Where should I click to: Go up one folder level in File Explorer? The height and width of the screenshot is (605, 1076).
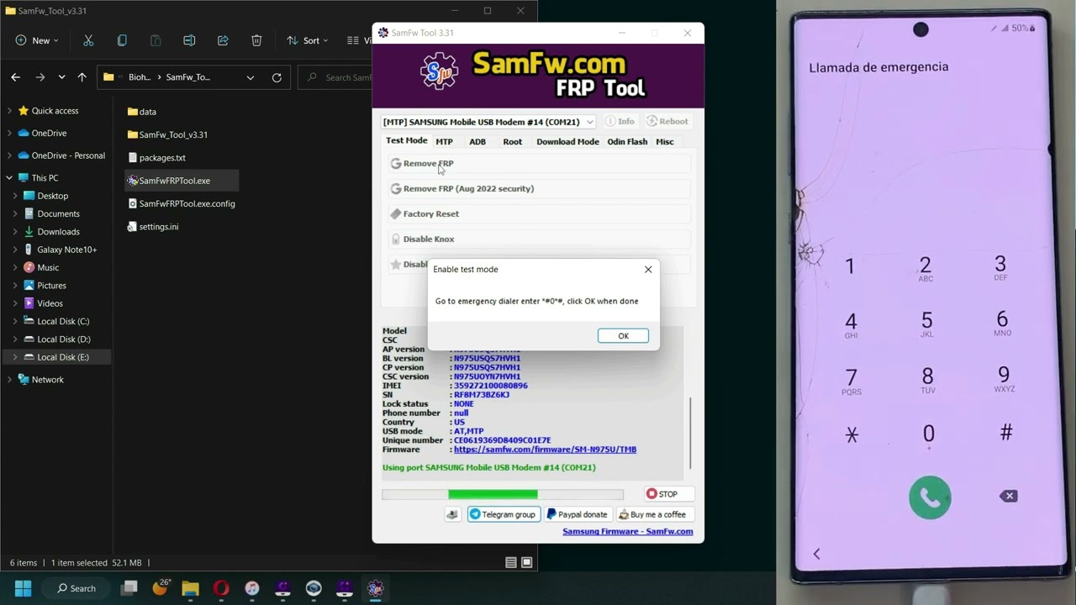[82, 77]
